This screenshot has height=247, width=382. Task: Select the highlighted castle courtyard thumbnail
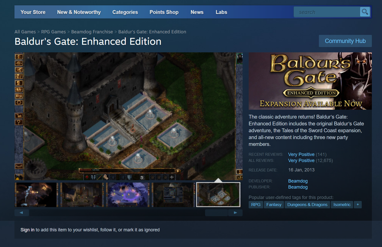click(218, 195)
